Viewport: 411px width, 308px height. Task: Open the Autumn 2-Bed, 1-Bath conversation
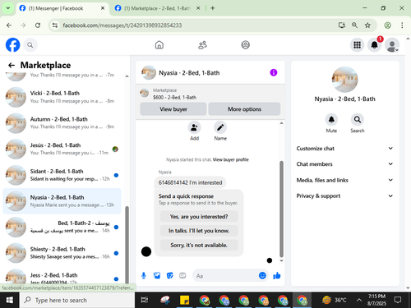62,123
